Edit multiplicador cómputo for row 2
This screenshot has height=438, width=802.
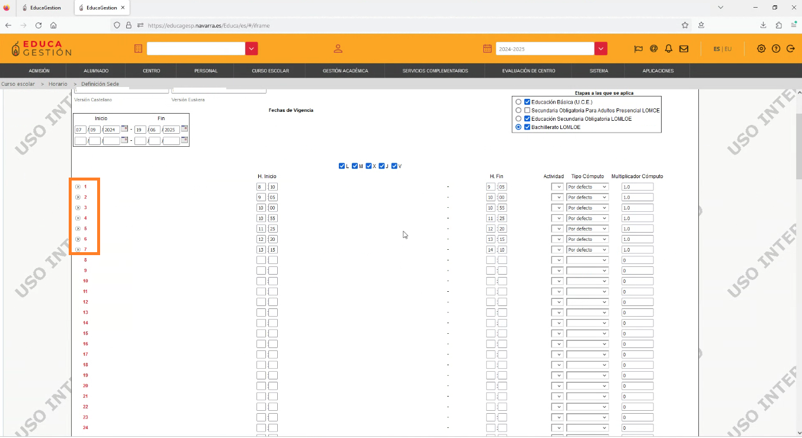point(637,197)
